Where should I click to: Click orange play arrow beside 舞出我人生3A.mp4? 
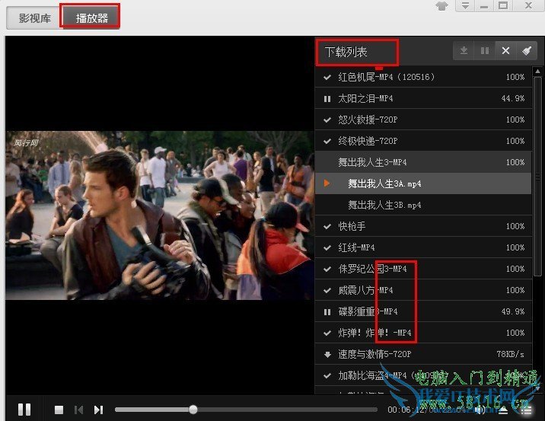[327, 183]
